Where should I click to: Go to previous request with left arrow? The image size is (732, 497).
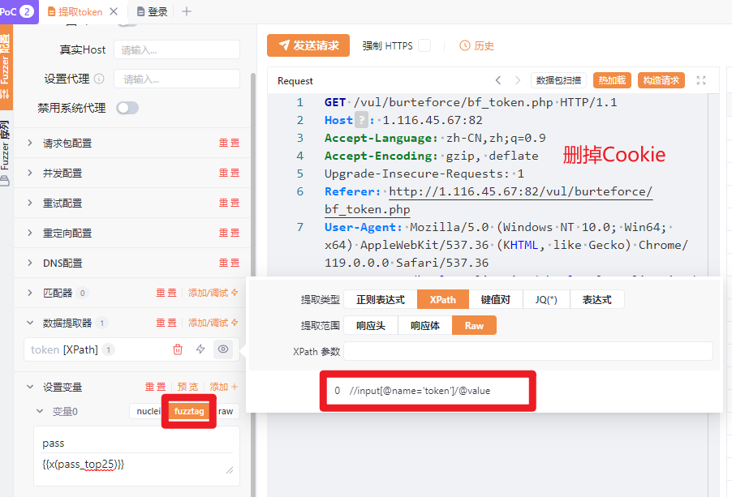tap(498, 80)
